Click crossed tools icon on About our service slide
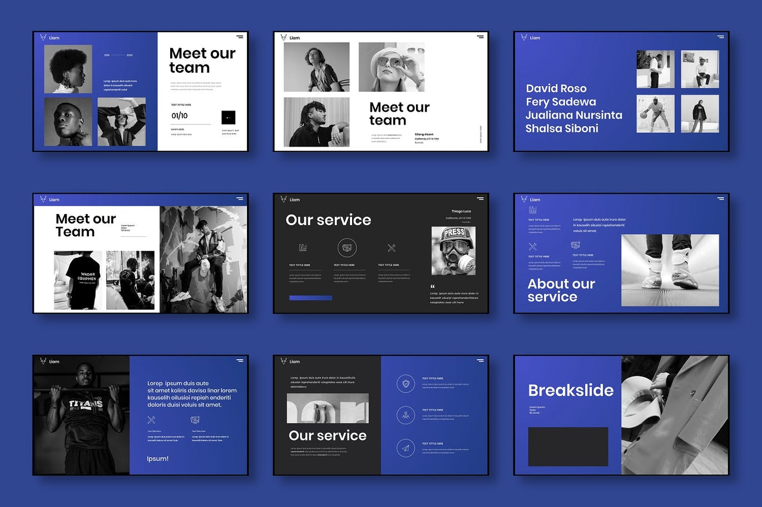This screenshot has width=762, height=507. coord(532,246)
